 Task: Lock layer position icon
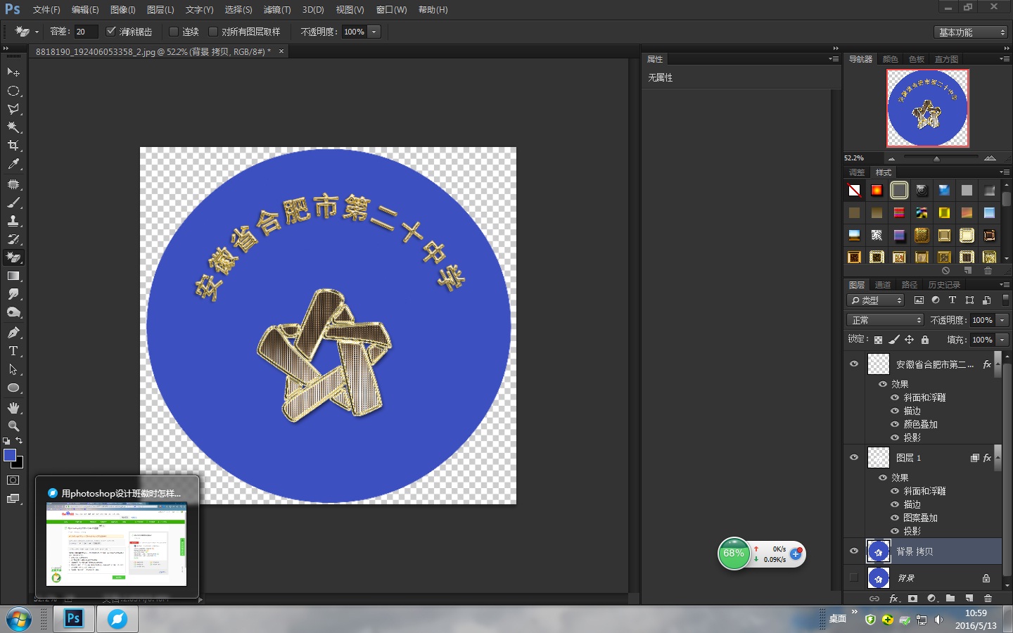click(x=909, y=340)
